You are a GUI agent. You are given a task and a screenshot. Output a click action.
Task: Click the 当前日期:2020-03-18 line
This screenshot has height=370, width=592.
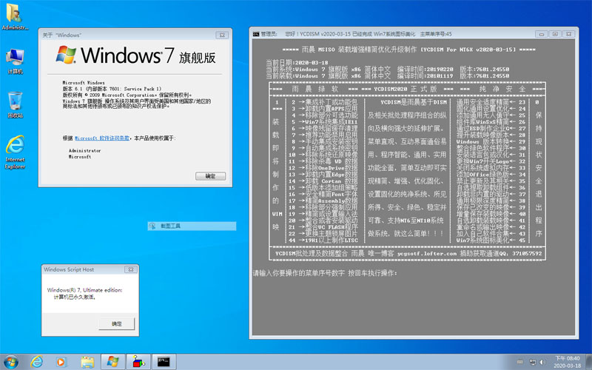point(297,62)
